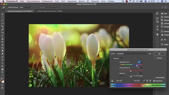Open the Swatches panel (Образцы)
This screenshot has height=95, width=169.
pyautogui.click(x=165, y=20)
